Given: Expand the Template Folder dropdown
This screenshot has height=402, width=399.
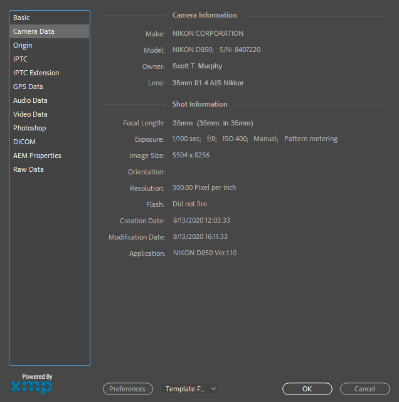Looking at the screenshot, I should point(189,389).
